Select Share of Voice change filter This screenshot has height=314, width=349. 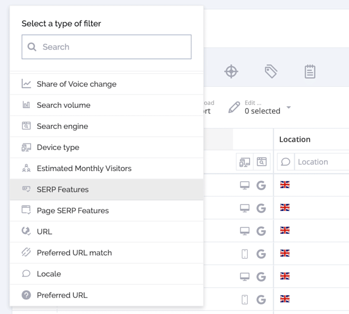[76, 84]
